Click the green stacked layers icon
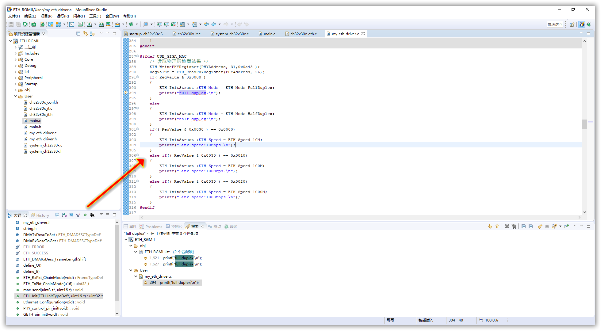 click(108, 24)
